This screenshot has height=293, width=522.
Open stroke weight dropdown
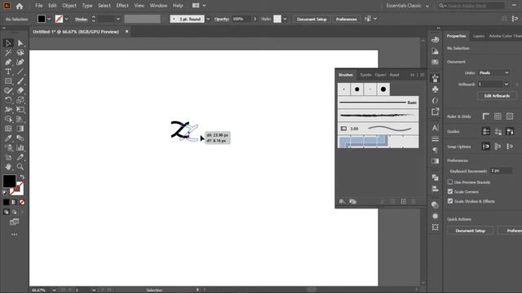coord(118,19)
